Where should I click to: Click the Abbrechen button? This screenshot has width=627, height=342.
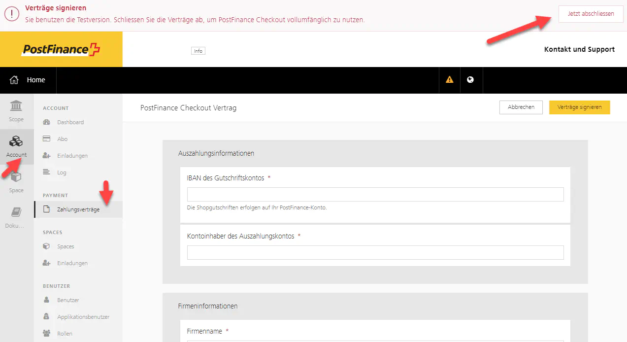521,107
